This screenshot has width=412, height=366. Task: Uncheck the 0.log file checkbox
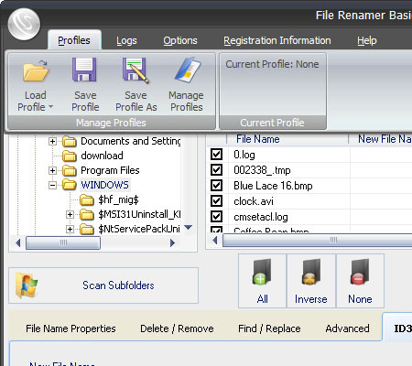click(x=216, y=154)
